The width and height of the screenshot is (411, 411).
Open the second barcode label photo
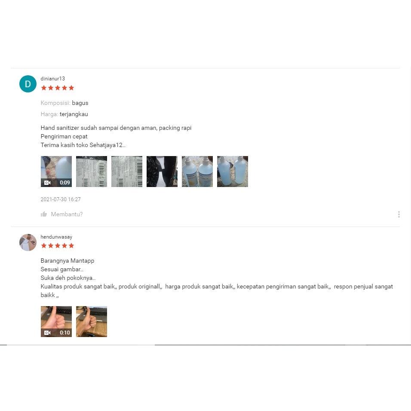[x=126, y=172]
